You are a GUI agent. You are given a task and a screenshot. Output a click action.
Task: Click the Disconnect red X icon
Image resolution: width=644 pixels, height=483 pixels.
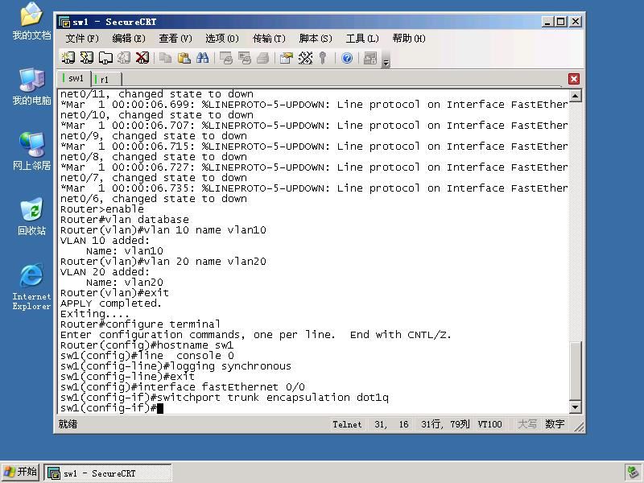tap(142, 58)
